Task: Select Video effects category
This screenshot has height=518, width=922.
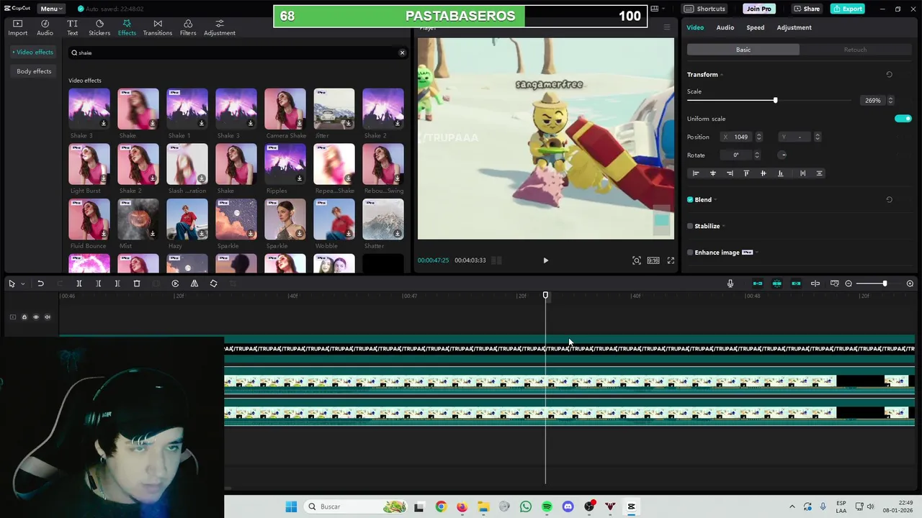Action: 33,53
